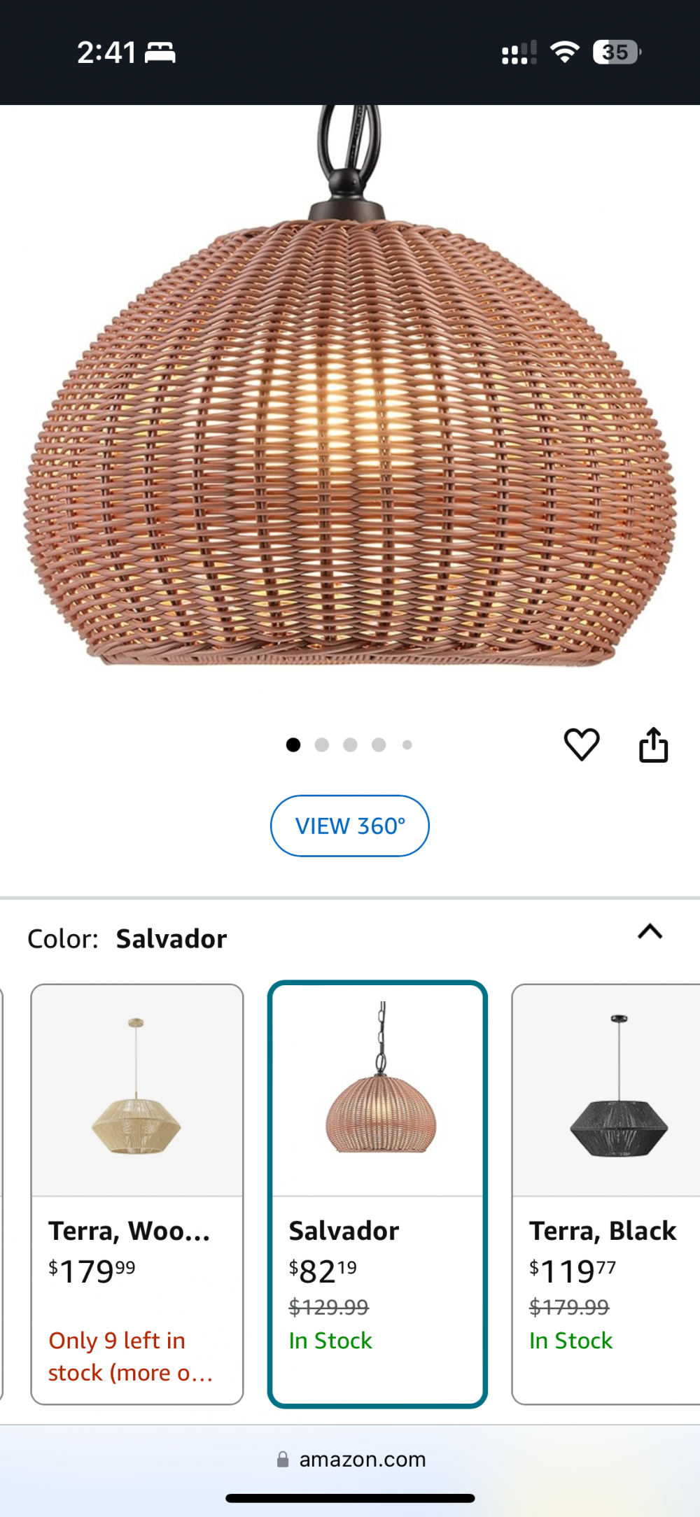Click the VIEW 360° button
700x1517 pixels.
click(350, 826)
